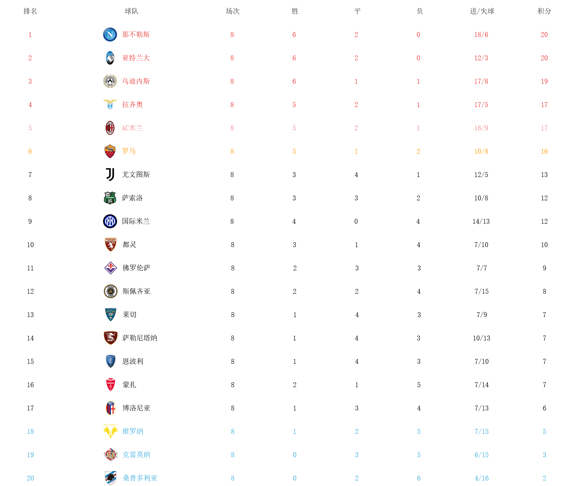
Task: Click the Sampdoria crest icon
Action: [111, 478]
